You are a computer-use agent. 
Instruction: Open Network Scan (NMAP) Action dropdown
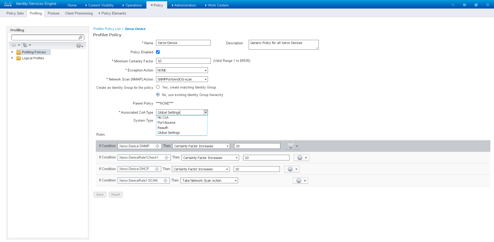point(182,79)
